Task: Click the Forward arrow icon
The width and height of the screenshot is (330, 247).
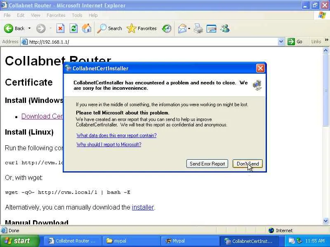Action: (41, 28)
